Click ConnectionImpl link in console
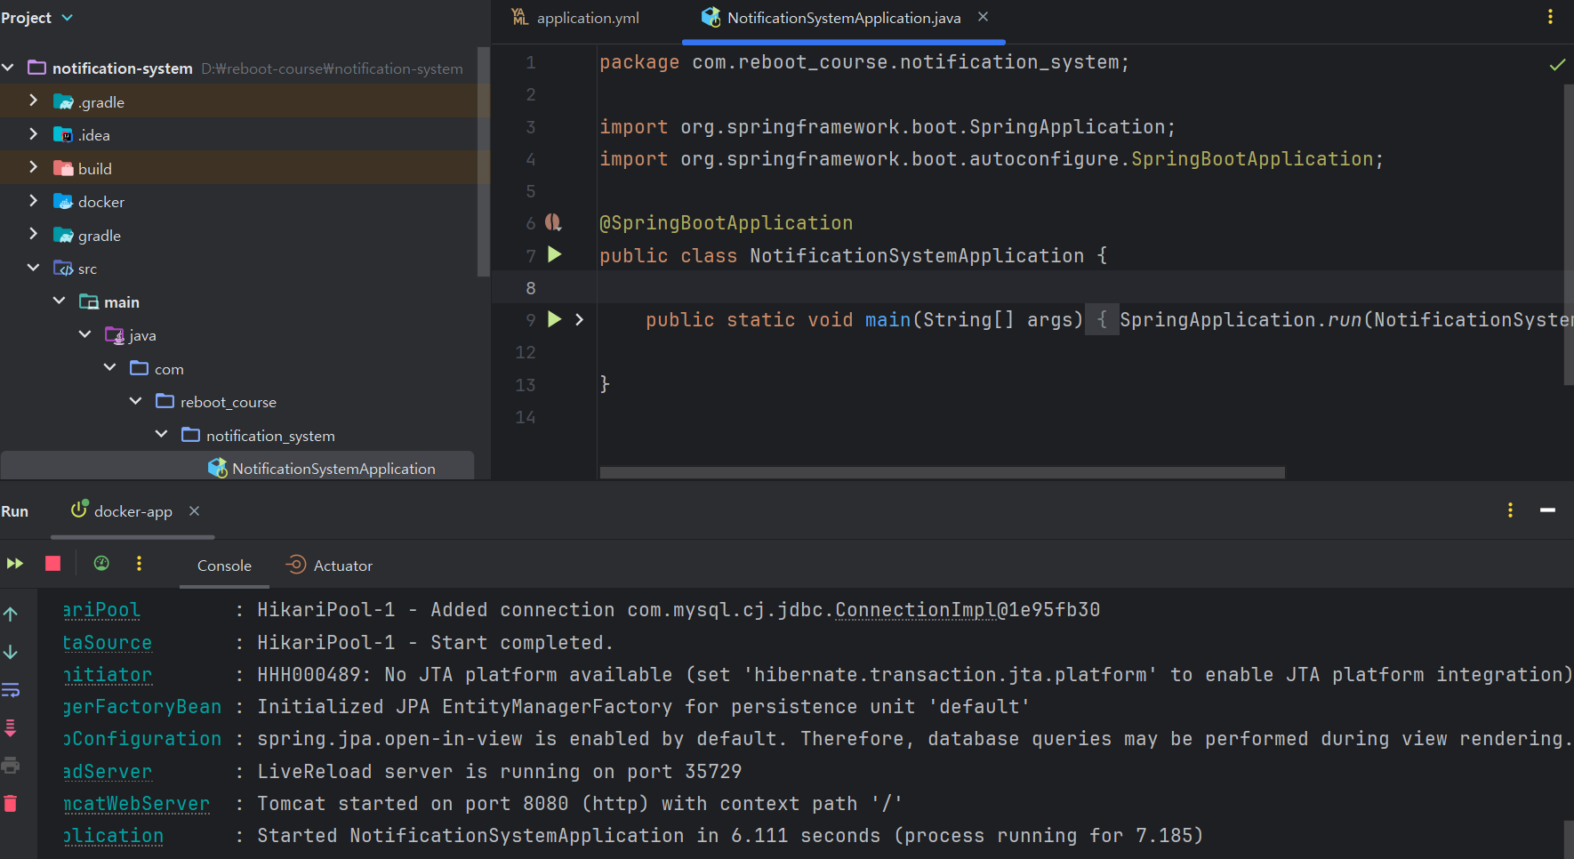The width and height of the screenshot is (1574, 859). coord(915,610)
